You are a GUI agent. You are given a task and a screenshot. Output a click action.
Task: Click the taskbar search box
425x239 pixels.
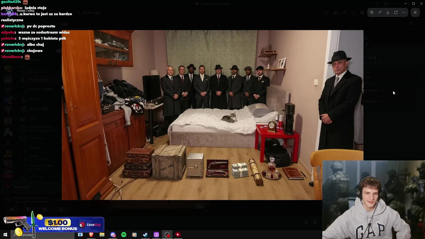pyautogui.click(x=42, y=235)
